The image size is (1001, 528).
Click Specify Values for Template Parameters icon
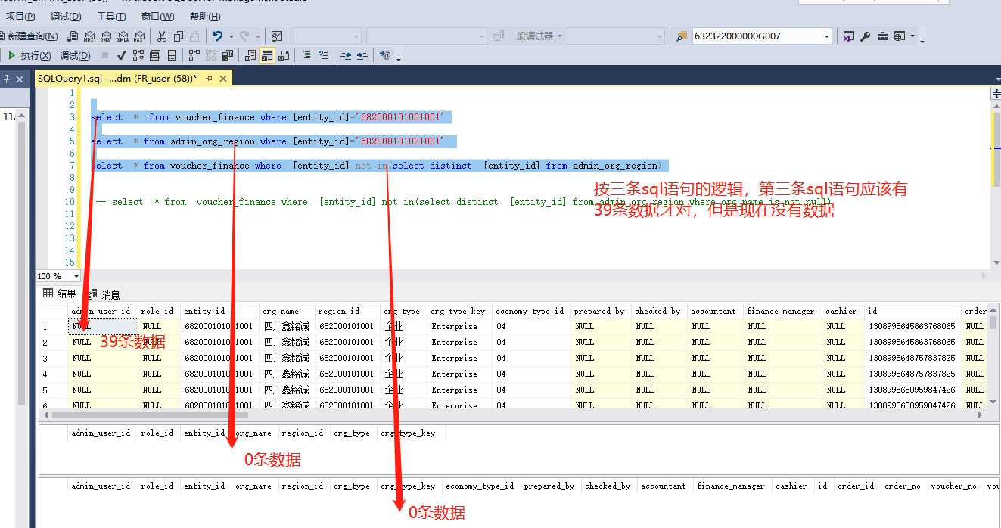385,55
